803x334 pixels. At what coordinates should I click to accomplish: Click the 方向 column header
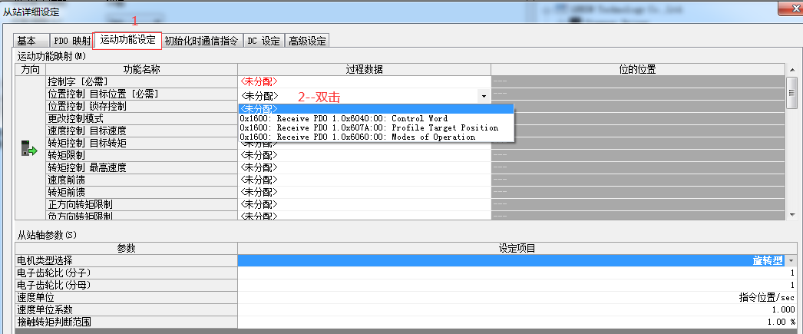coord(30,70)
